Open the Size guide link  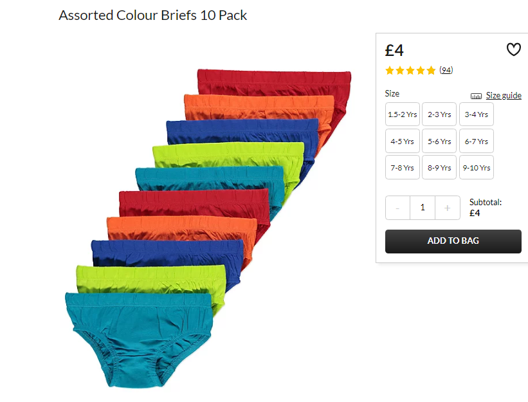[x=504, y=96]
